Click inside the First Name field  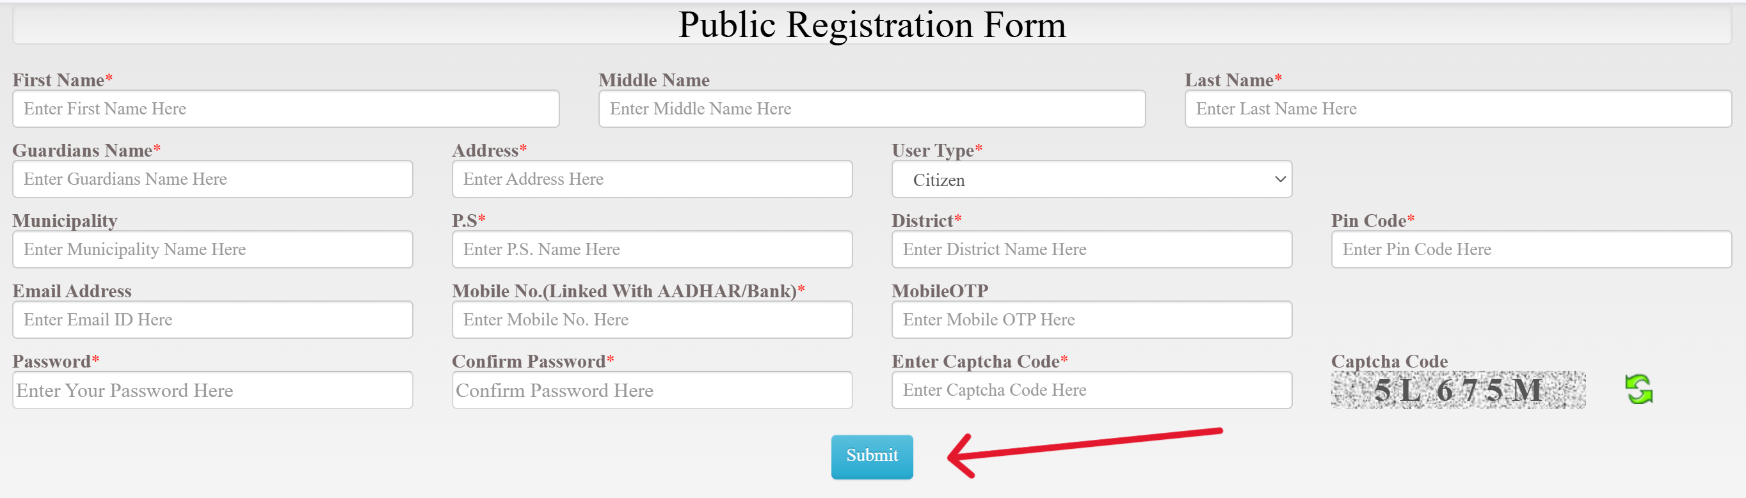[285, 108]
